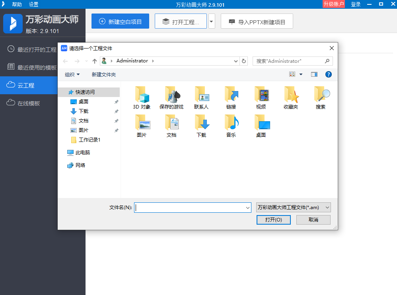Refresh the current folder view
The width and height of the screenshot is (397, 295).
(x=244, y=61)
